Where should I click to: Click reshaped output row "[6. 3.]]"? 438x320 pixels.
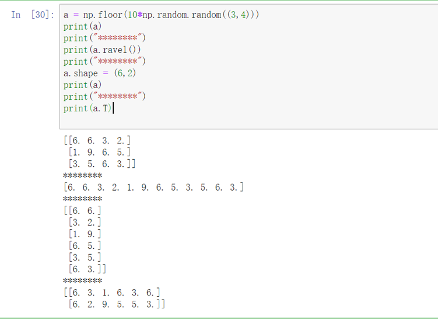(86, 269)
